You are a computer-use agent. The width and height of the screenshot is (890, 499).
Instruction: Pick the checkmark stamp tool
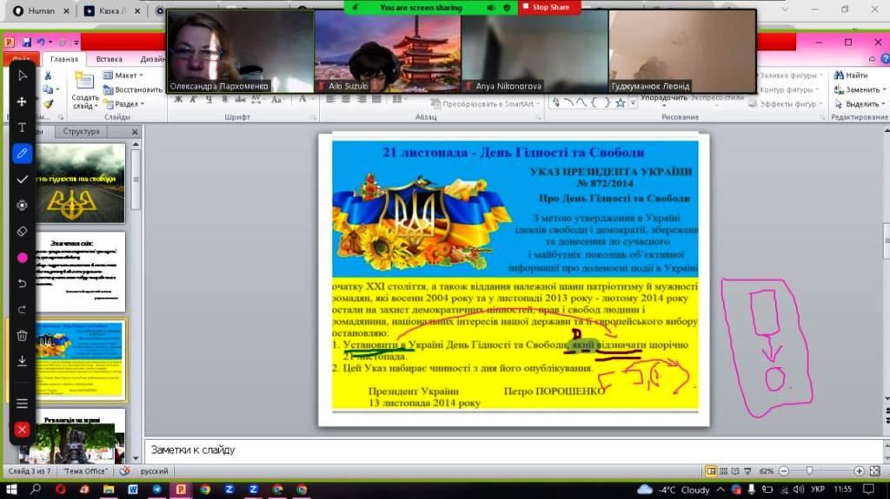[x=22, y=179]
